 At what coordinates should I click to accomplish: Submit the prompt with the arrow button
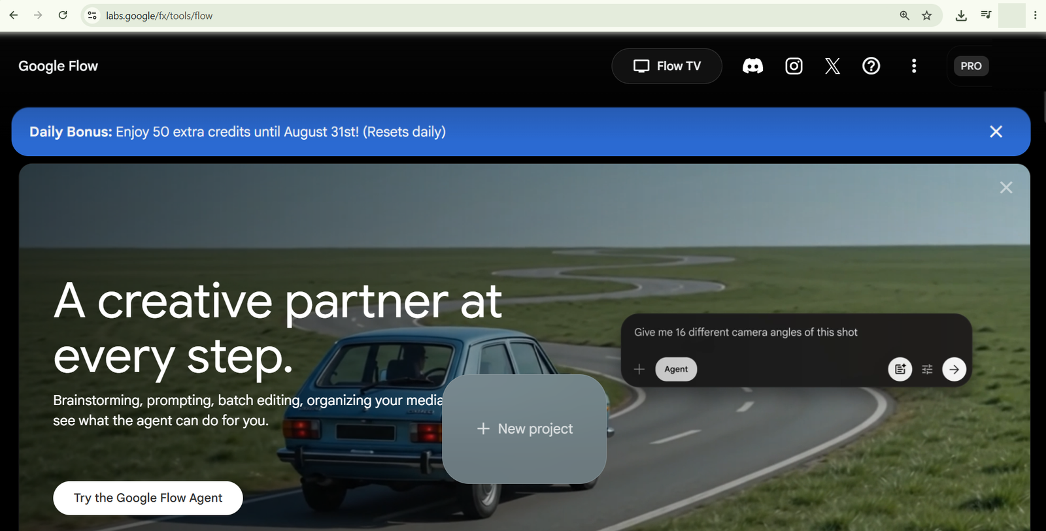954,369
